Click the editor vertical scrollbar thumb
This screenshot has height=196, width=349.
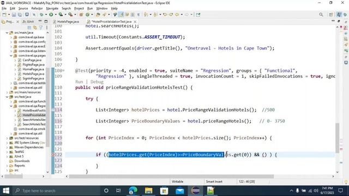(338, 138)
